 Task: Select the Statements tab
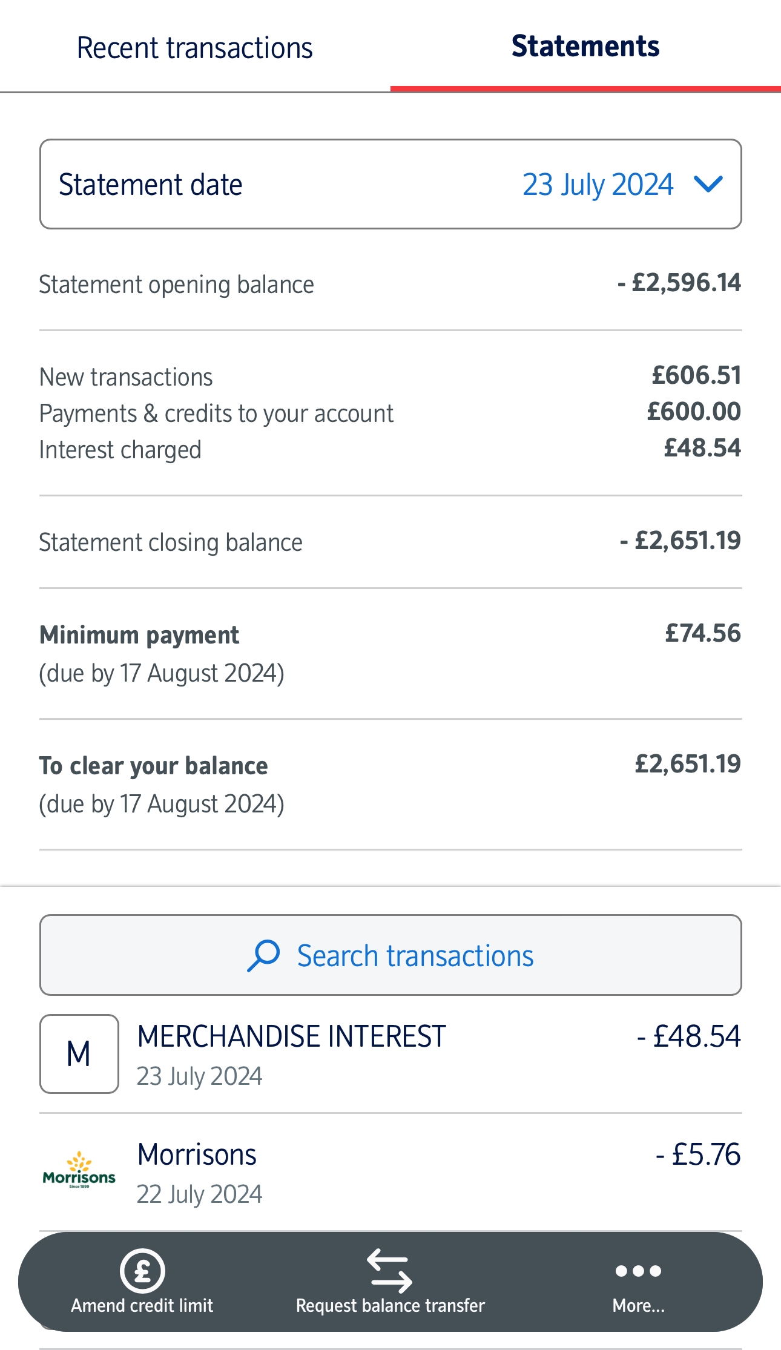coord(585,46)
